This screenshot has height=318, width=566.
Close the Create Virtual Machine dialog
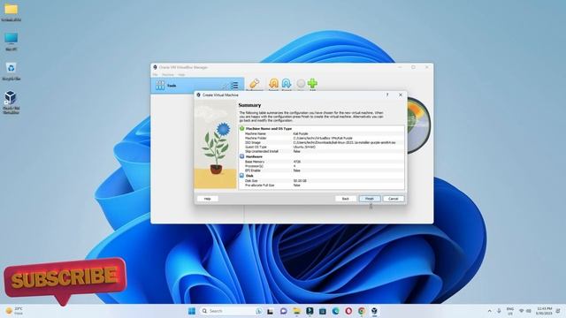[x=401, y=95]
